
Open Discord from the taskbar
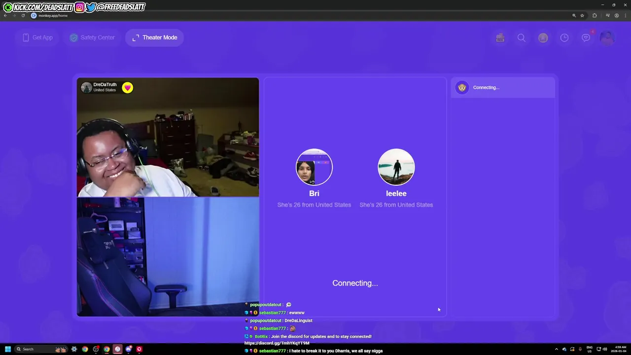coord(129,349)
